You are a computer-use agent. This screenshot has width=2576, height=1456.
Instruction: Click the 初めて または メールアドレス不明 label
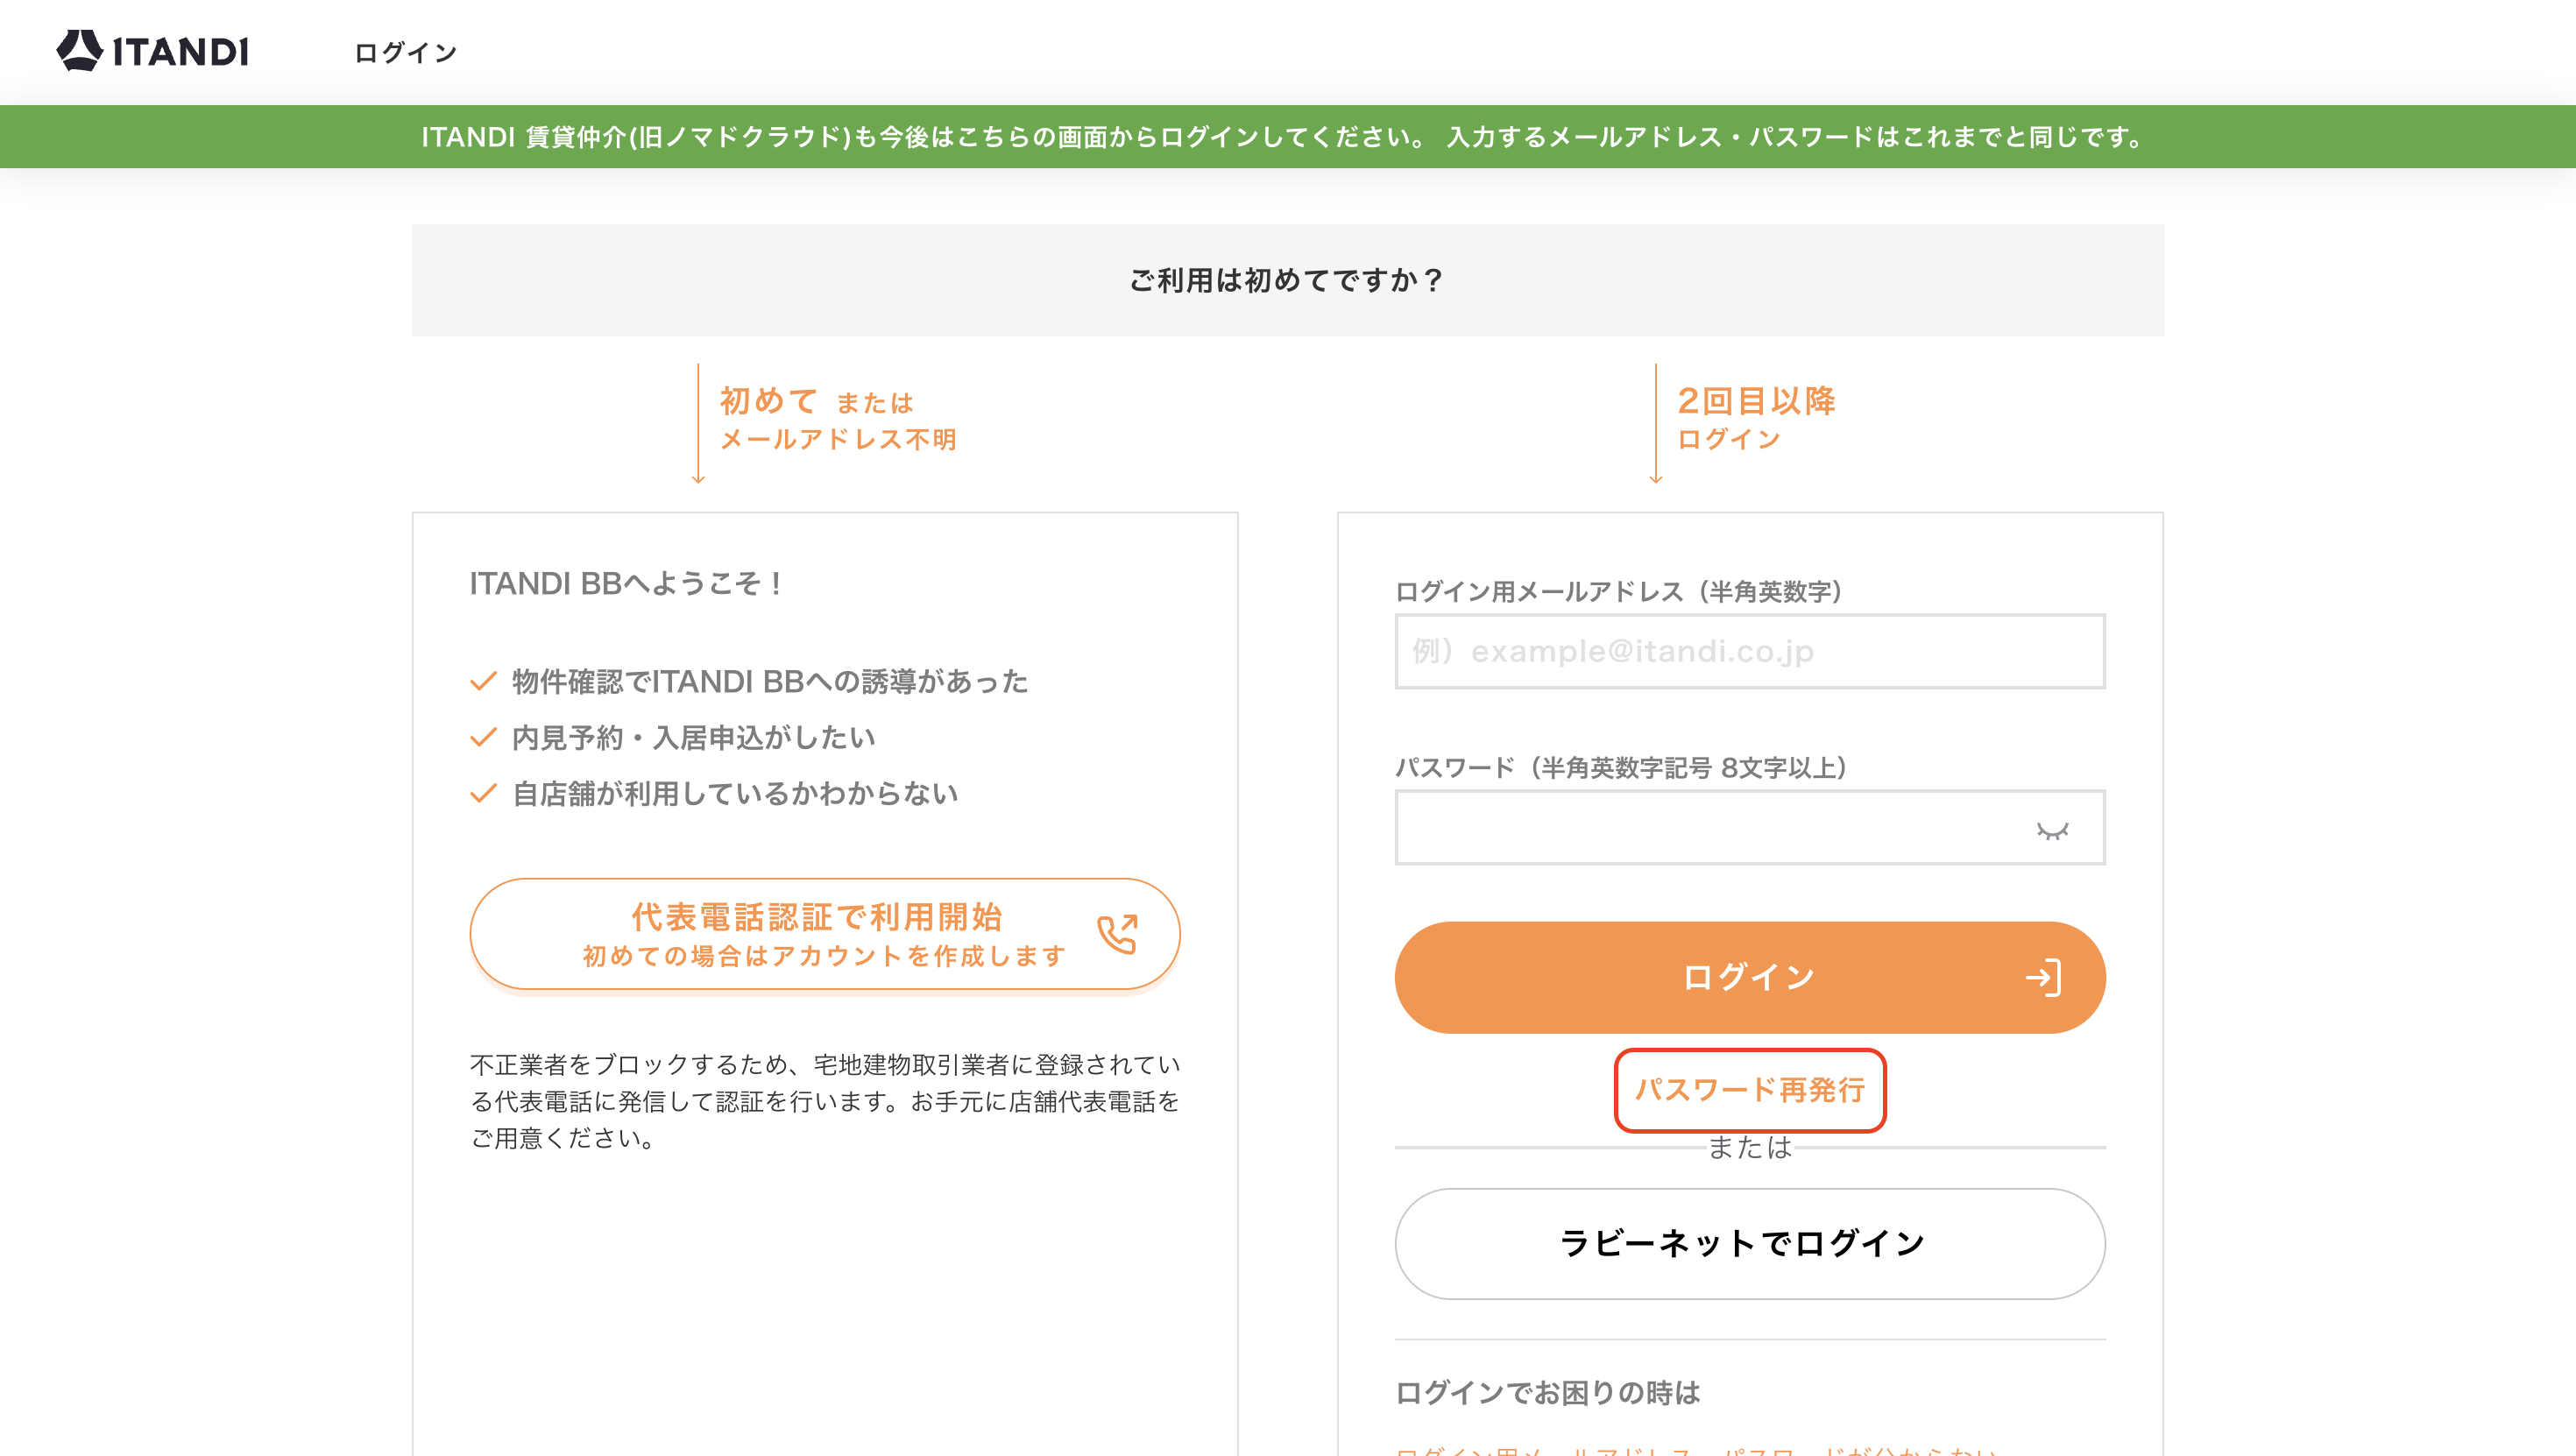pos(838,418)
